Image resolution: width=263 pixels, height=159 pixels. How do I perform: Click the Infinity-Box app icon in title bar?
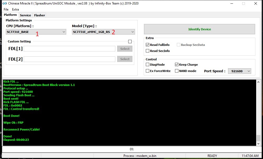tap(5, 3)
